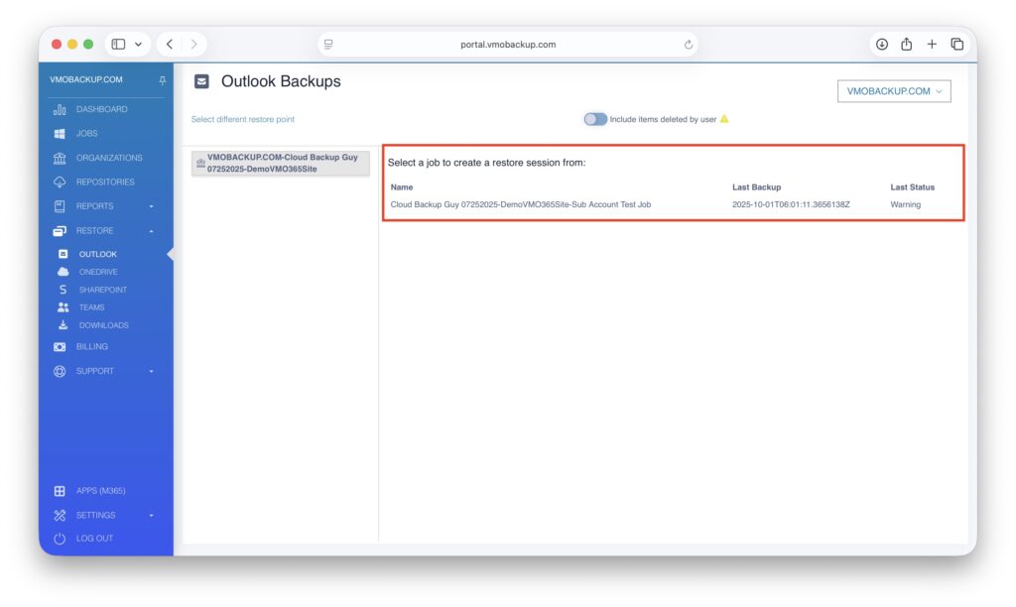The height and width of the screenshot is (607, 1016).
Task: Open Apps (M365) in sidebar
Action: (100, 491)
